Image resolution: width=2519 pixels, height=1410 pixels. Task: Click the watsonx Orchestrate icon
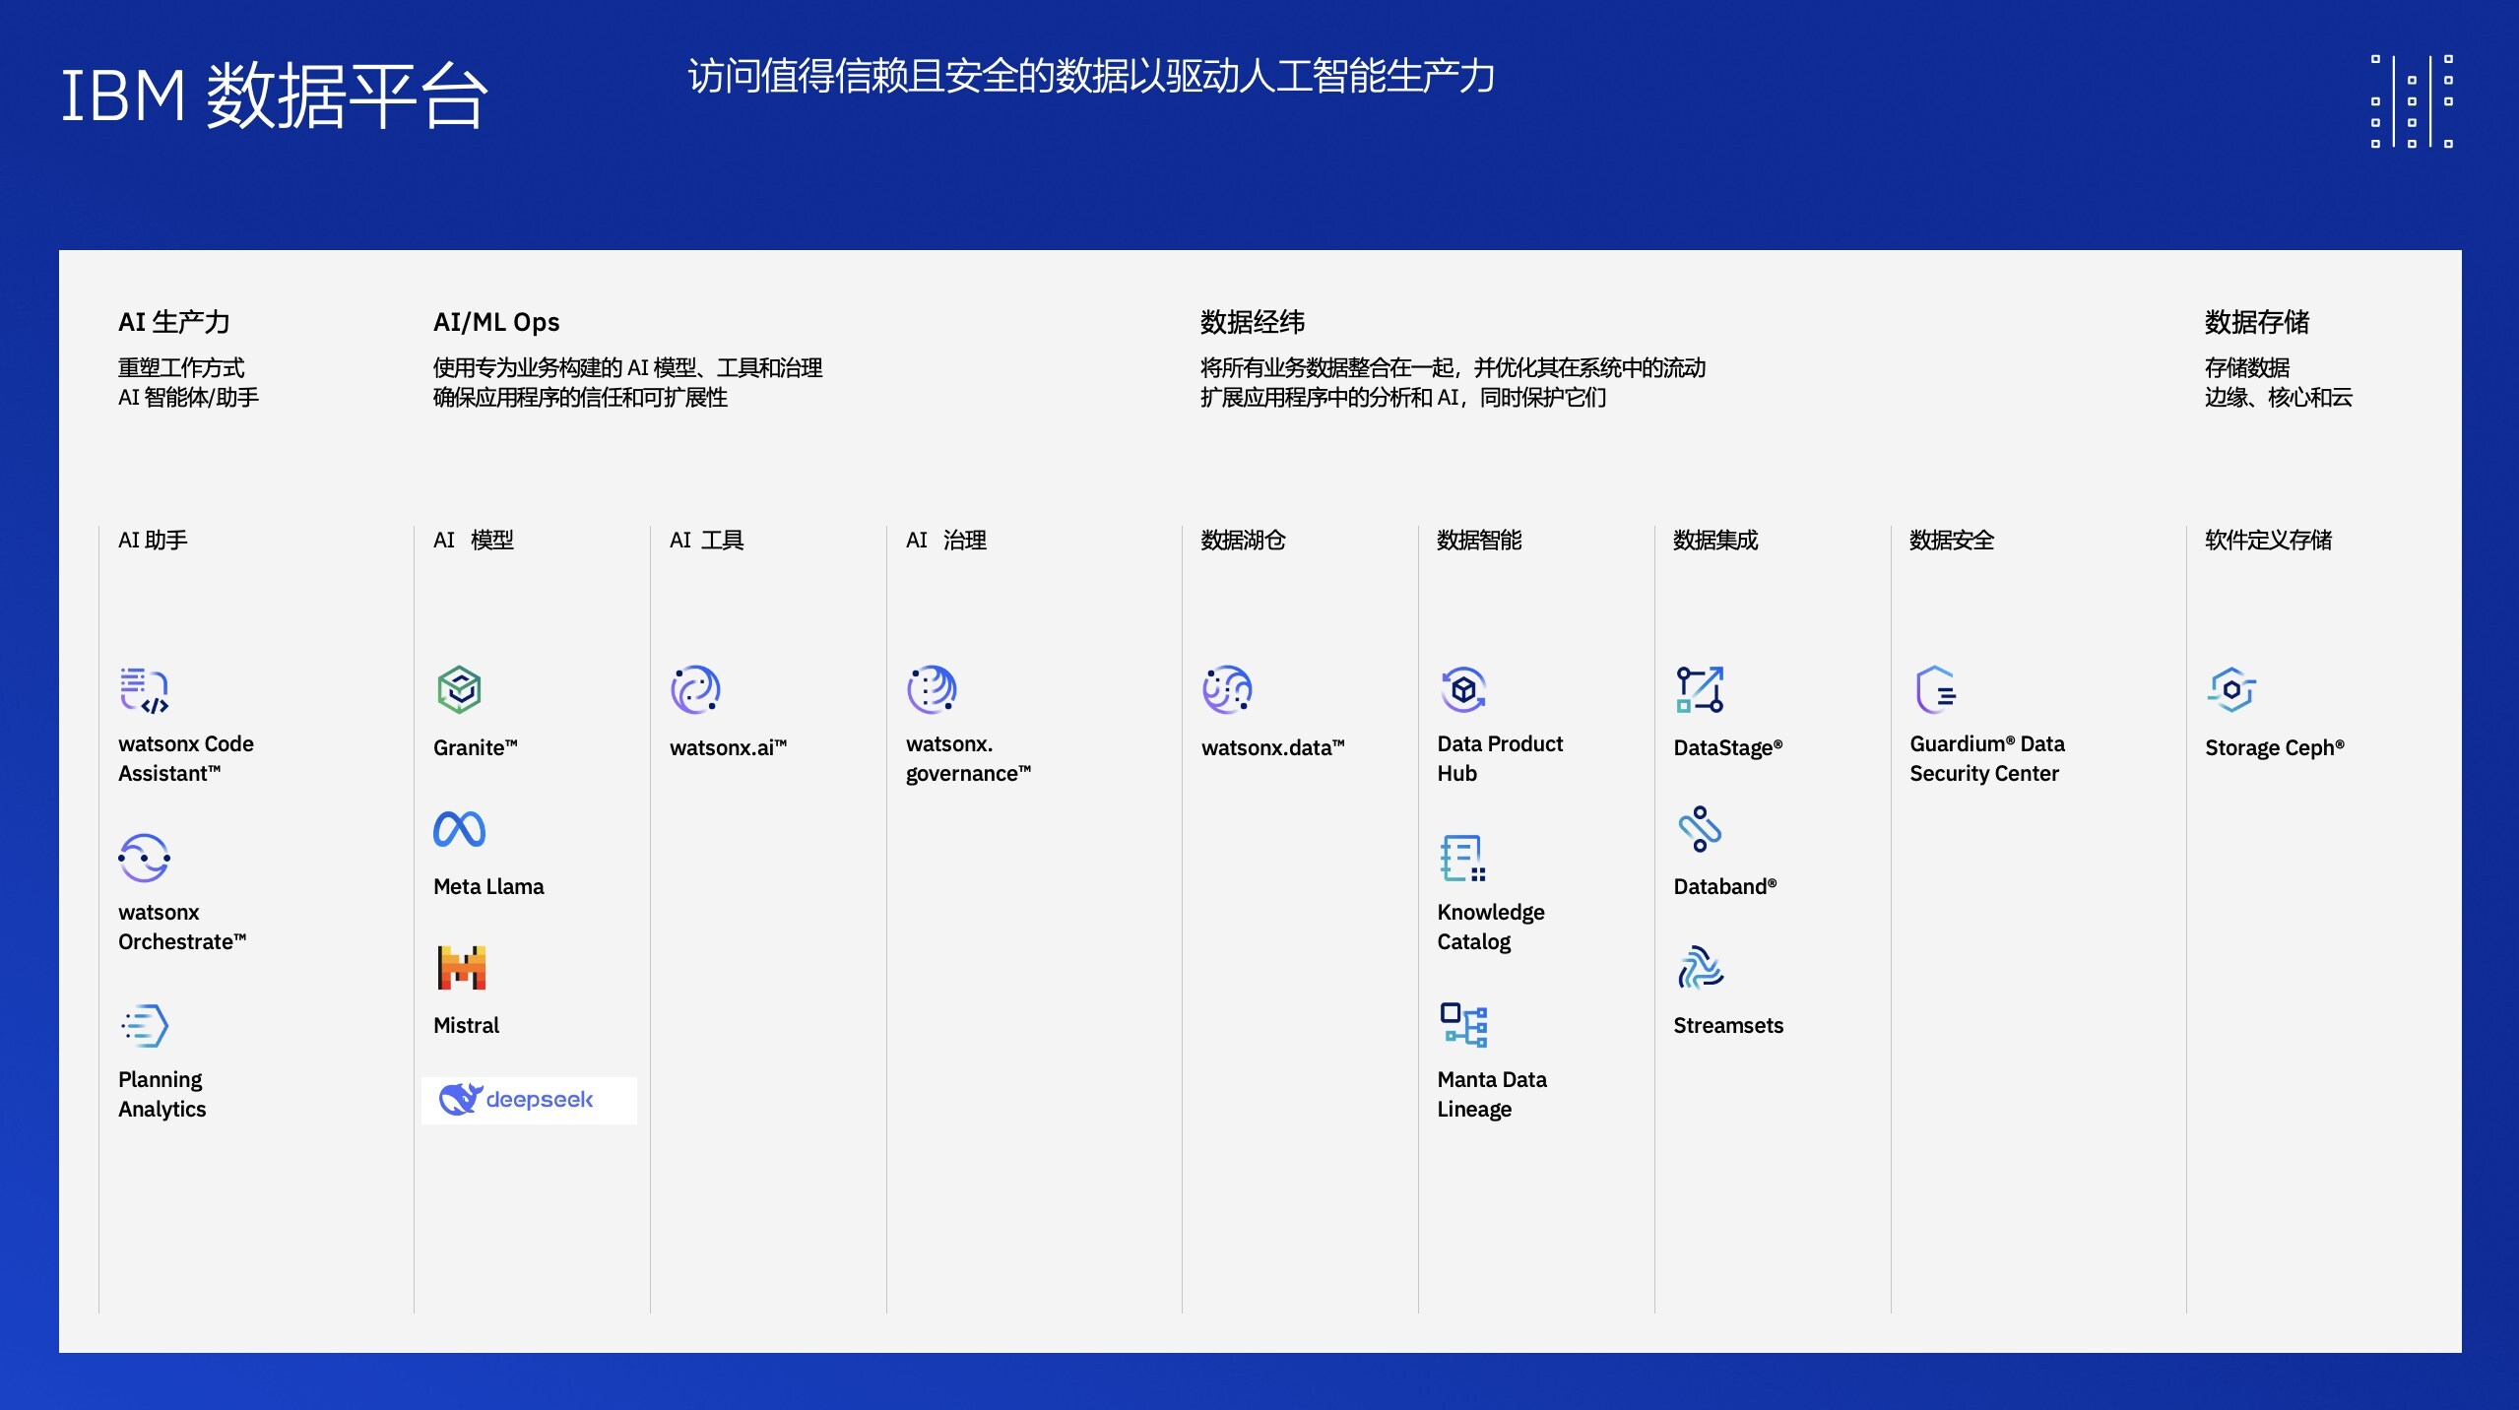[144, 858]
